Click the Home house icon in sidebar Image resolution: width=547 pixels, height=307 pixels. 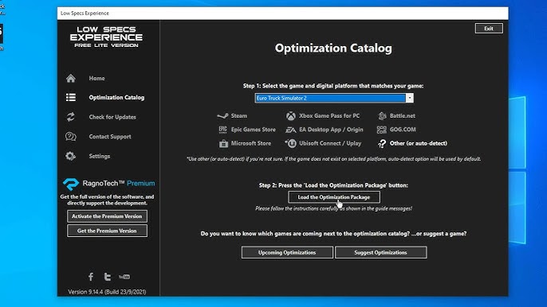coord(71,78)
